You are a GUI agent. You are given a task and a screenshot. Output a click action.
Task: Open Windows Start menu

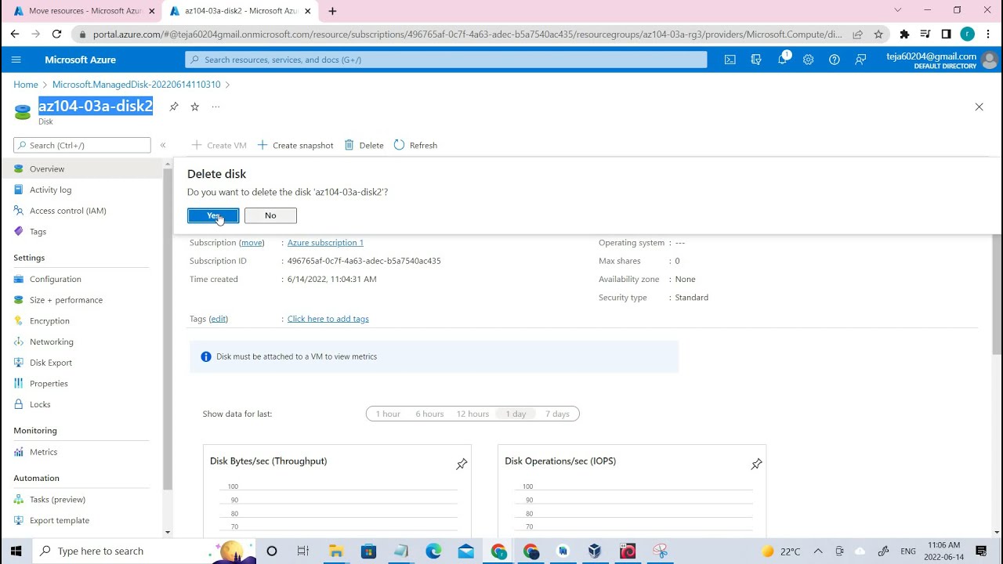coord(16,551)
